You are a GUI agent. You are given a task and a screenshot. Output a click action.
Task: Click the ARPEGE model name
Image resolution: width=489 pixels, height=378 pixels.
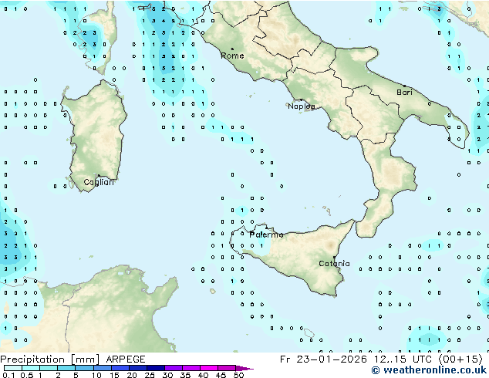(126, 359)
